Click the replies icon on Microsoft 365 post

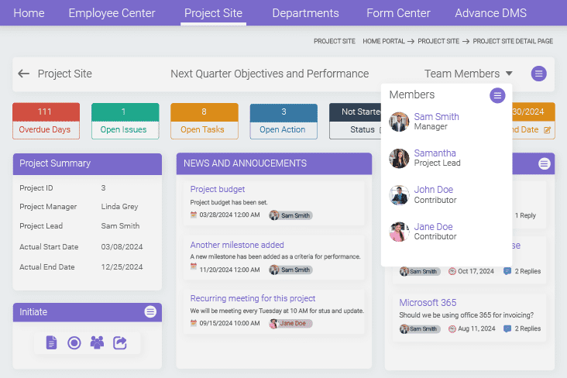[x=507, y=328]
